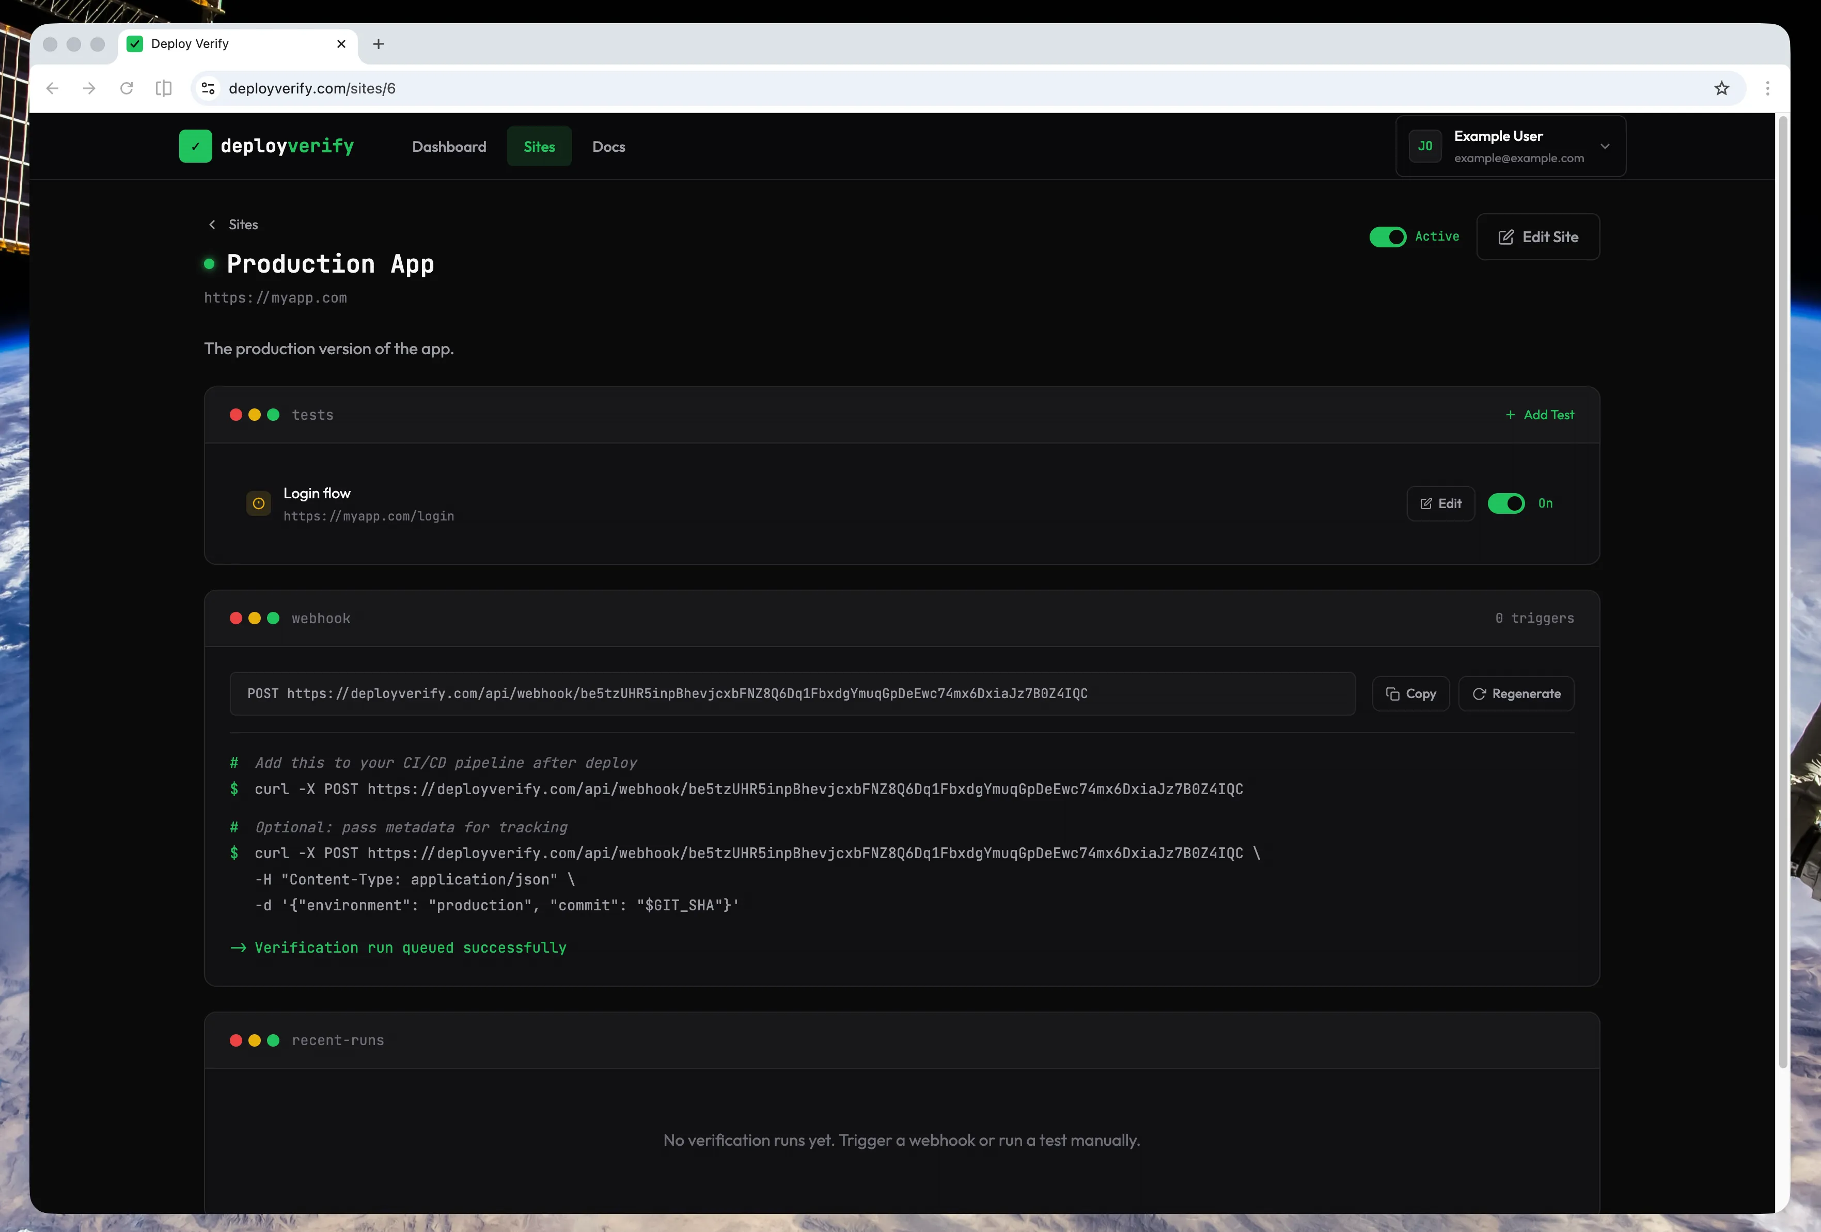
Task: Expand the Example User account dropdown
Action: click(1605, 147)
